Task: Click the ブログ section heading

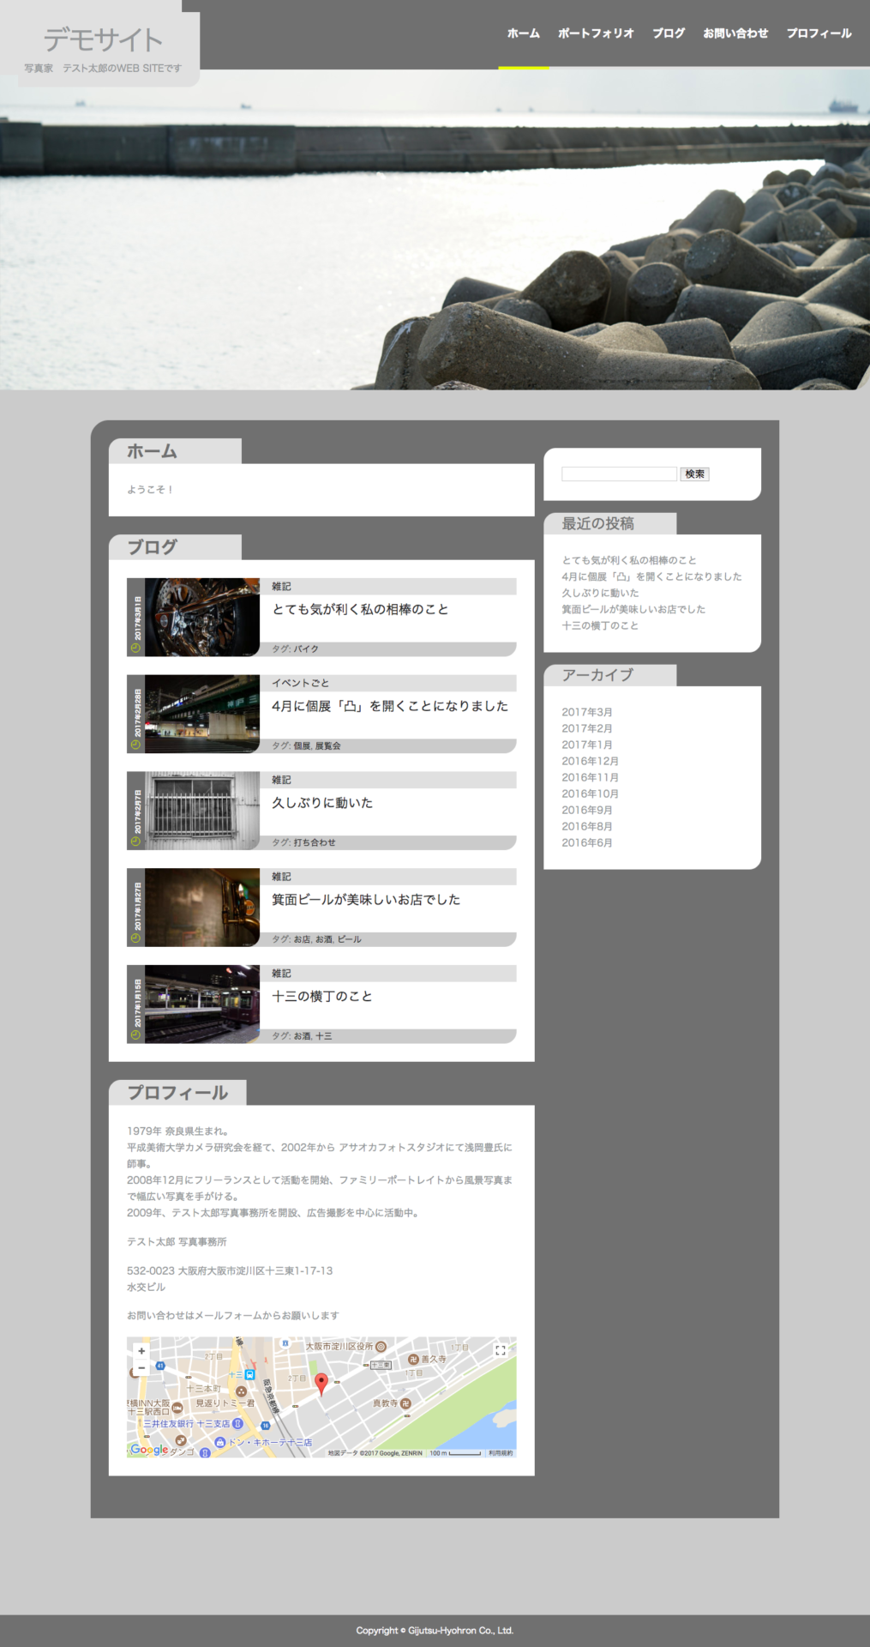Action: click(x=153, y=547)
